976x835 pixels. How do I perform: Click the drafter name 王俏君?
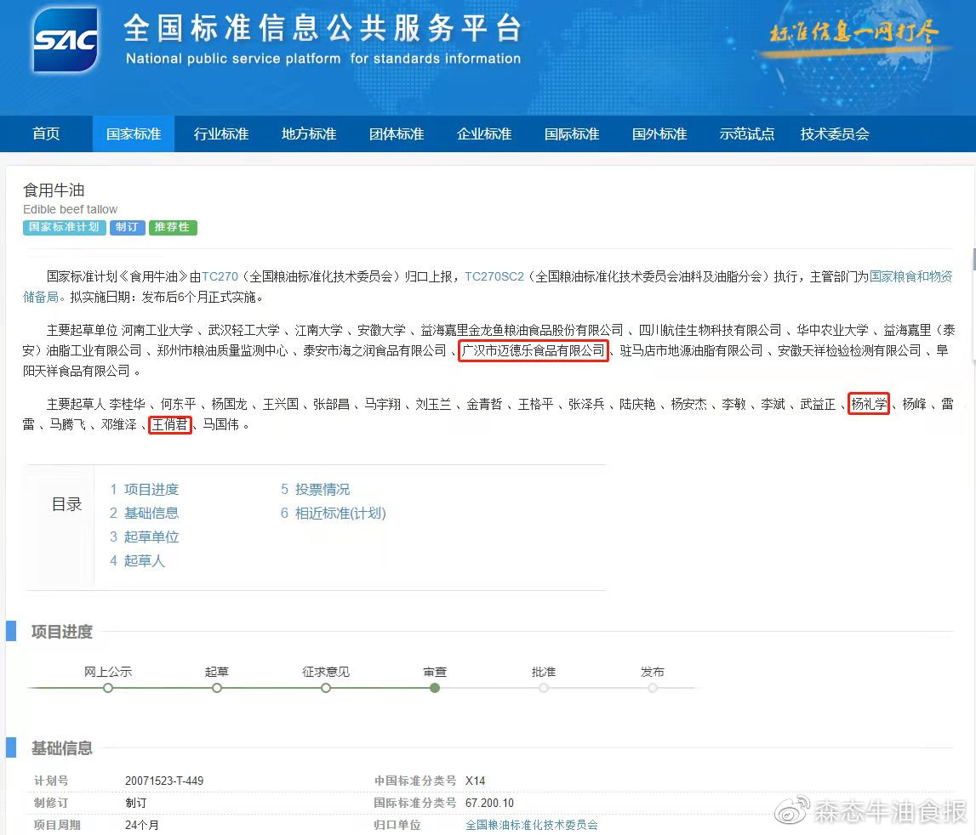[169, 425]
